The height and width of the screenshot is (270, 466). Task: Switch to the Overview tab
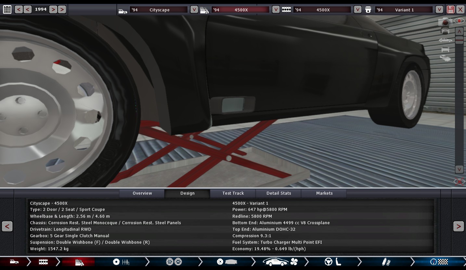[142, 193]
